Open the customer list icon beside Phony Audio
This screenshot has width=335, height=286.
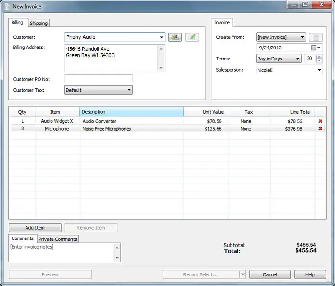tap(175, 37)
